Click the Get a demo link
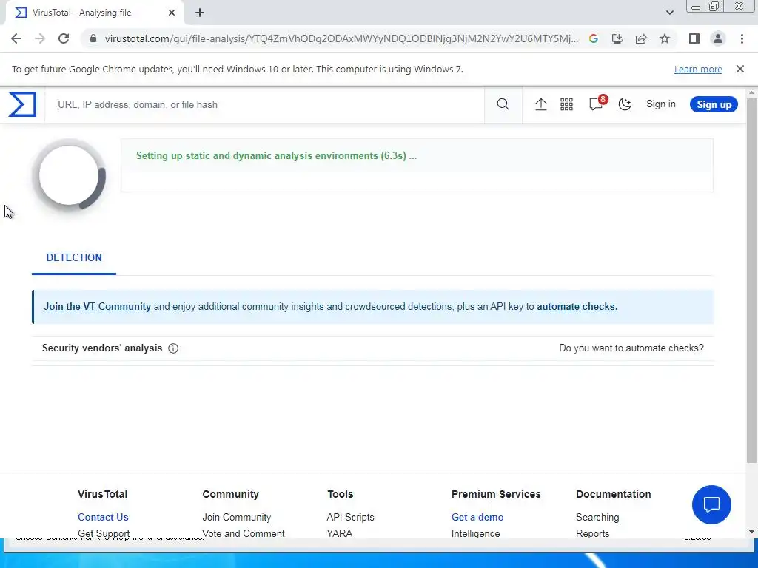The height and width of the screenshot is (568, 758). pos(477,517)
